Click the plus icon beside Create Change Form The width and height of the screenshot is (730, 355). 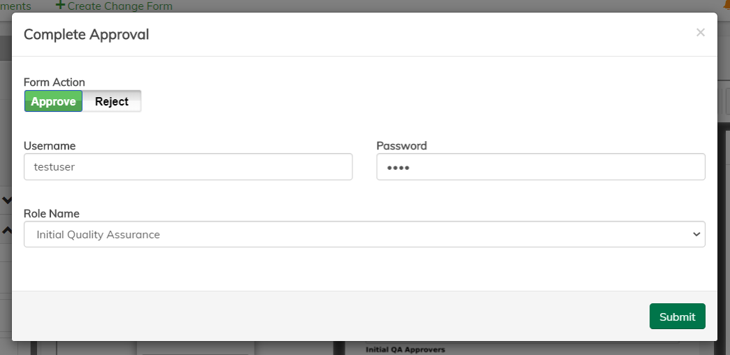click(60, 6)
